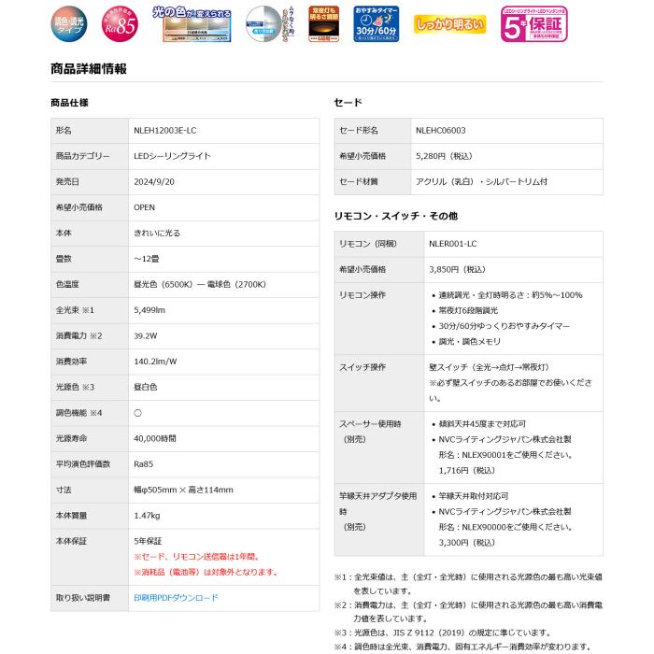Image resolution: width=654 pixels, height=654 pixels.
Task: Click the 昼白色 light source color value
Action: coord(145,387)
